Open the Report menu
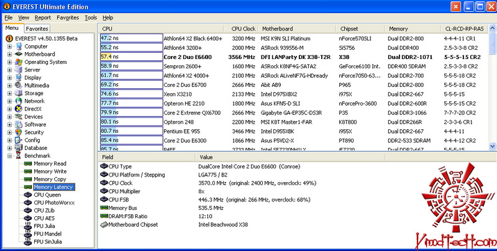The image size is (497, 251). click(x=43, y=18)
